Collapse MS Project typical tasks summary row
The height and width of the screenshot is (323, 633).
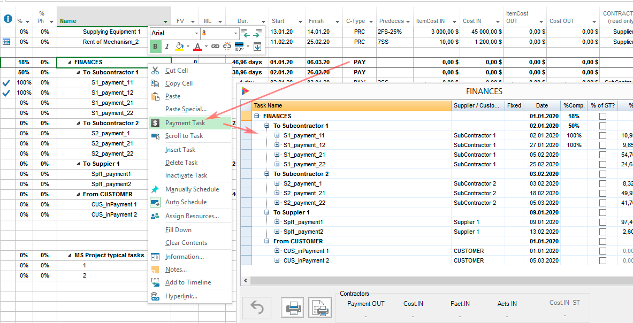70,256
